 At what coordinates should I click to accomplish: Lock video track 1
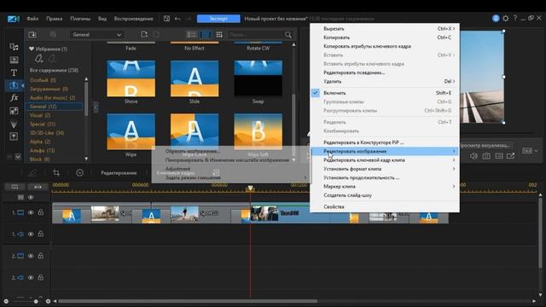coord(41,212)
